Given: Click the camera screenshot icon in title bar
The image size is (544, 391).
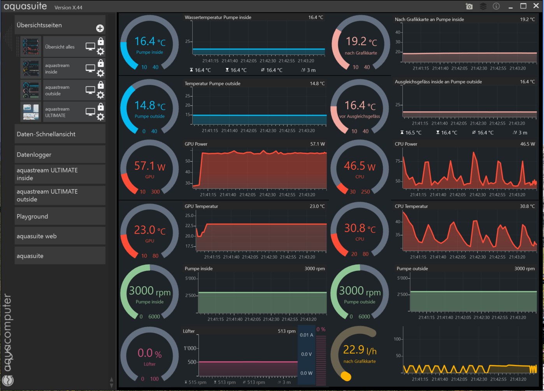Looking at the screenshot, I should (x=469, y=6).
